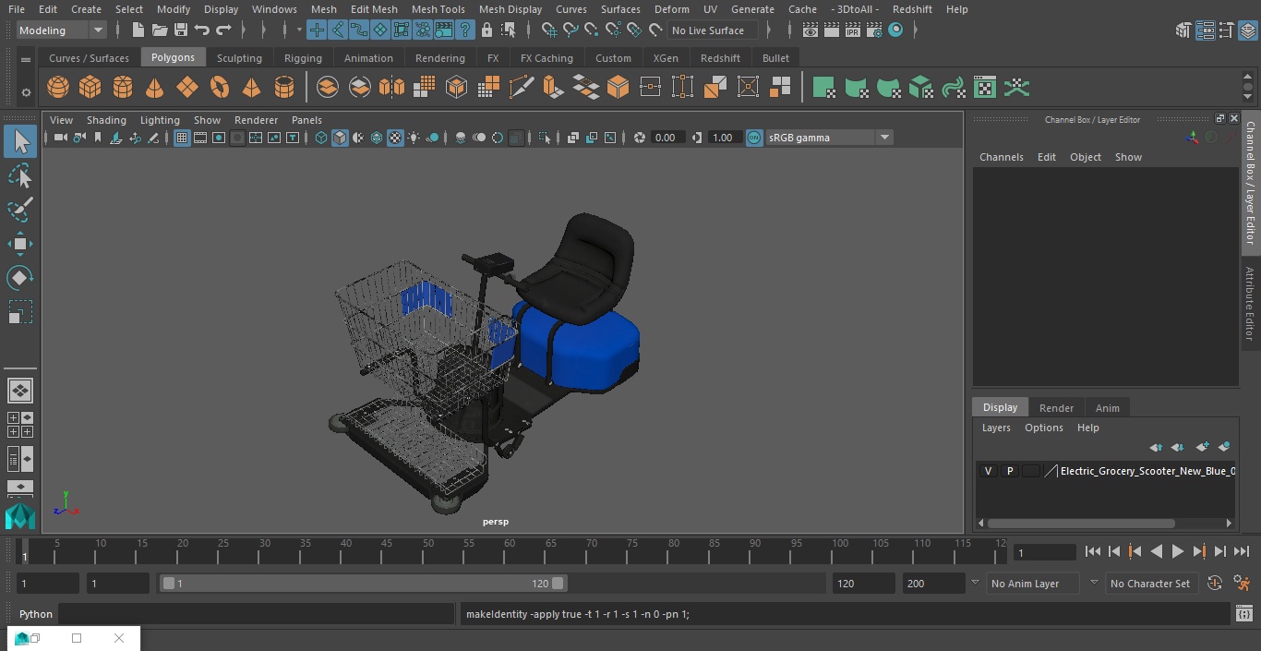The width and height of the screenshot is (1261, 651).
Task: Open the shelf tab options menu icon
Action: pyautogui.click(x=26, y=59)
